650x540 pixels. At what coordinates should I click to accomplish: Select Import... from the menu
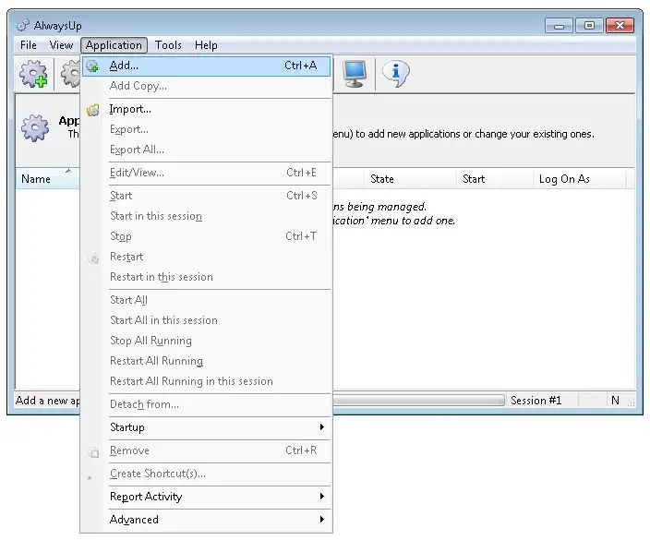pos(207,110)
